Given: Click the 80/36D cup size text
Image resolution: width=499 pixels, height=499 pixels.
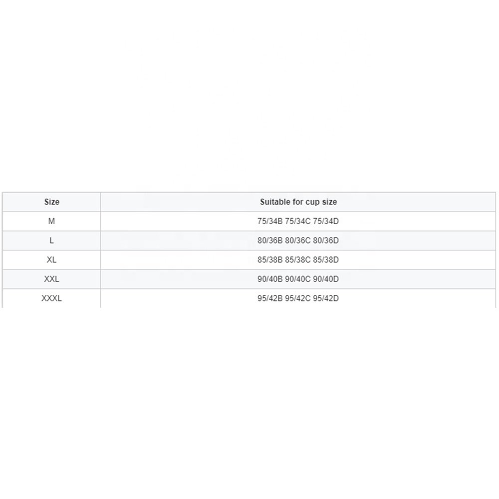Looking at the screenshot, I should [326, 241].
